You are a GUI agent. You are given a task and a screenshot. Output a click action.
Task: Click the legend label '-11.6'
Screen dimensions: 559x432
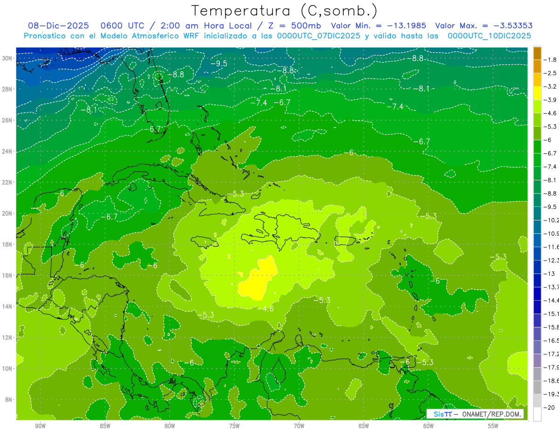pos(552,247)
